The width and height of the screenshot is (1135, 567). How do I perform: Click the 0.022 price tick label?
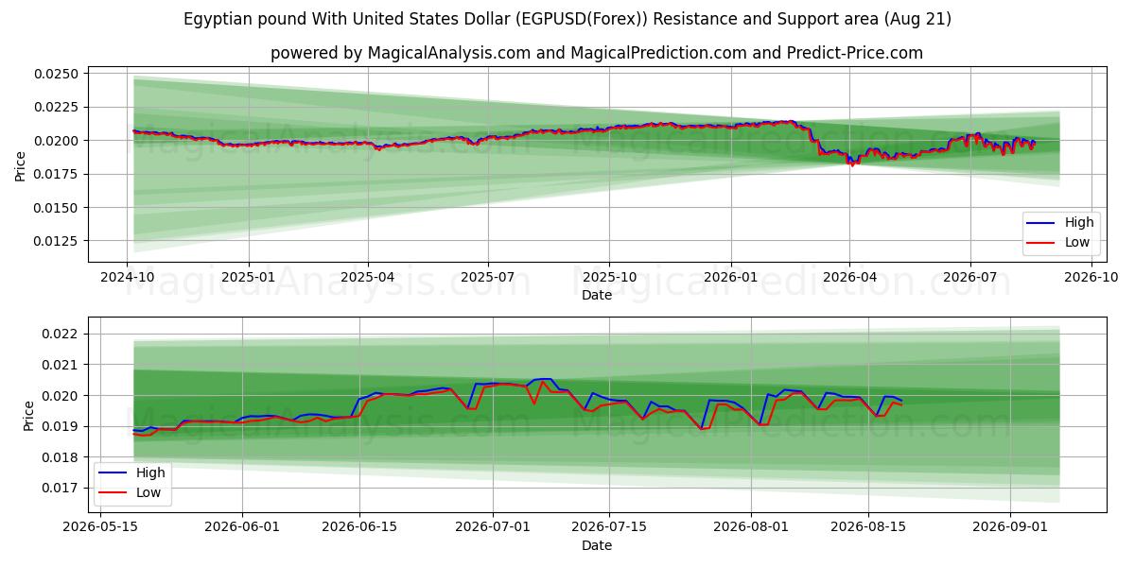pos(62,334)
